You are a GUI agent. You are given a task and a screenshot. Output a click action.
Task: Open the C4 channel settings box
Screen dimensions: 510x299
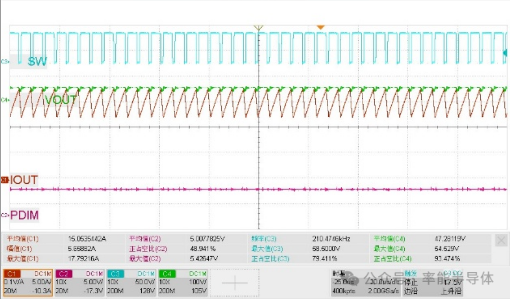tap(183, 282)
